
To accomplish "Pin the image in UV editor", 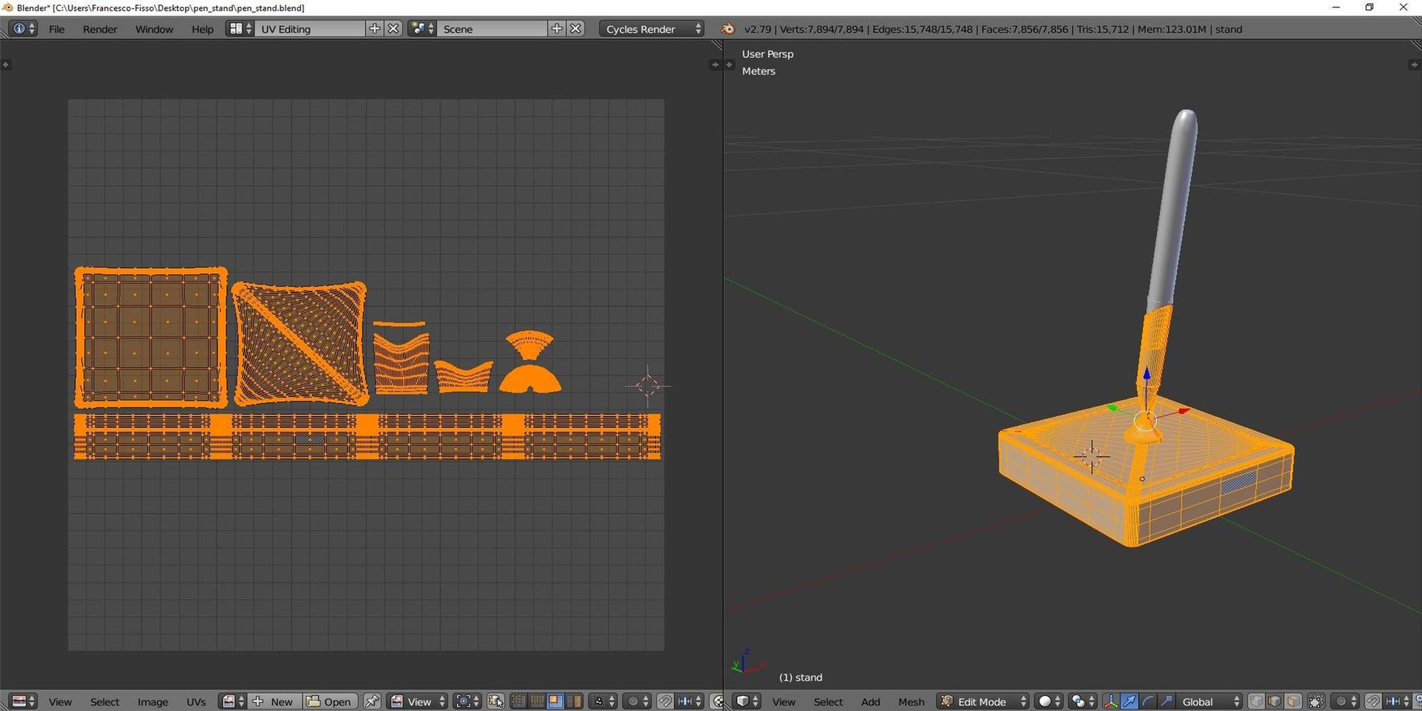I will pos(372,701).
